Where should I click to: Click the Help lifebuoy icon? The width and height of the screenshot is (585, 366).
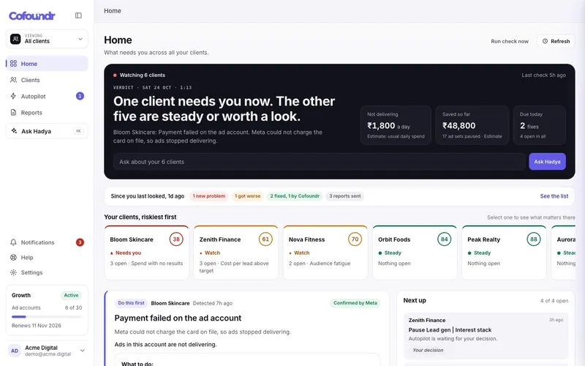click(13, 258)
